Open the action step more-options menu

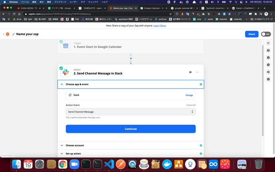tap(197, 72)
